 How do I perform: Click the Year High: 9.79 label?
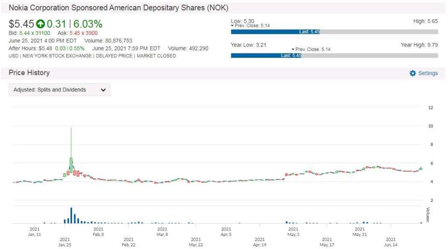419,45
